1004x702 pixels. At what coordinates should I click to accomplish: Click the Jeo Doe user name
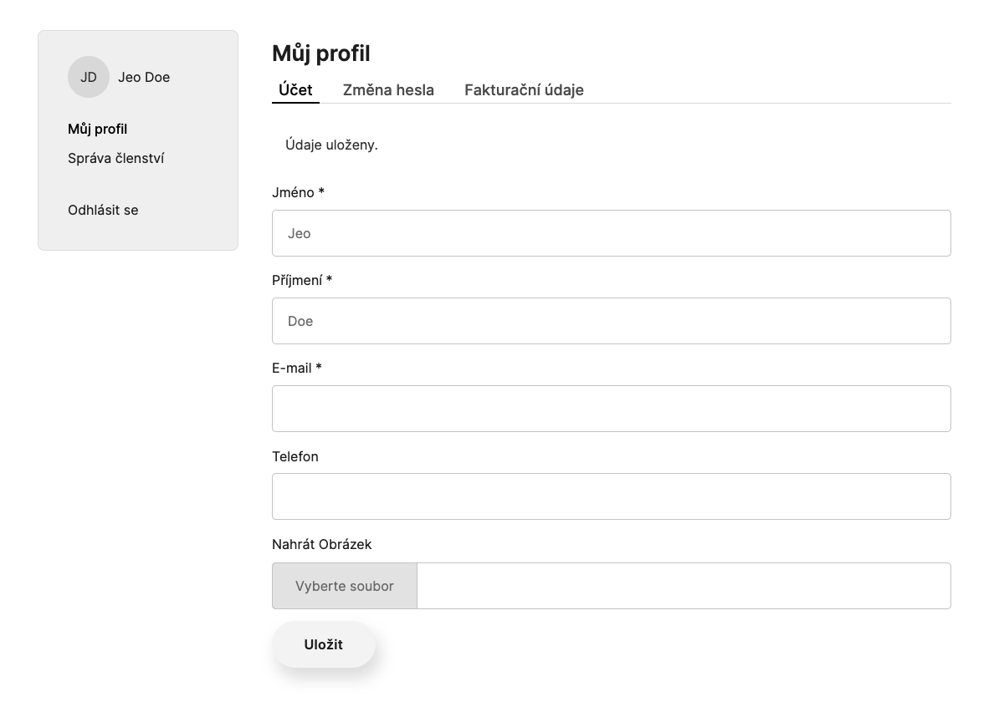pos(144,77)
